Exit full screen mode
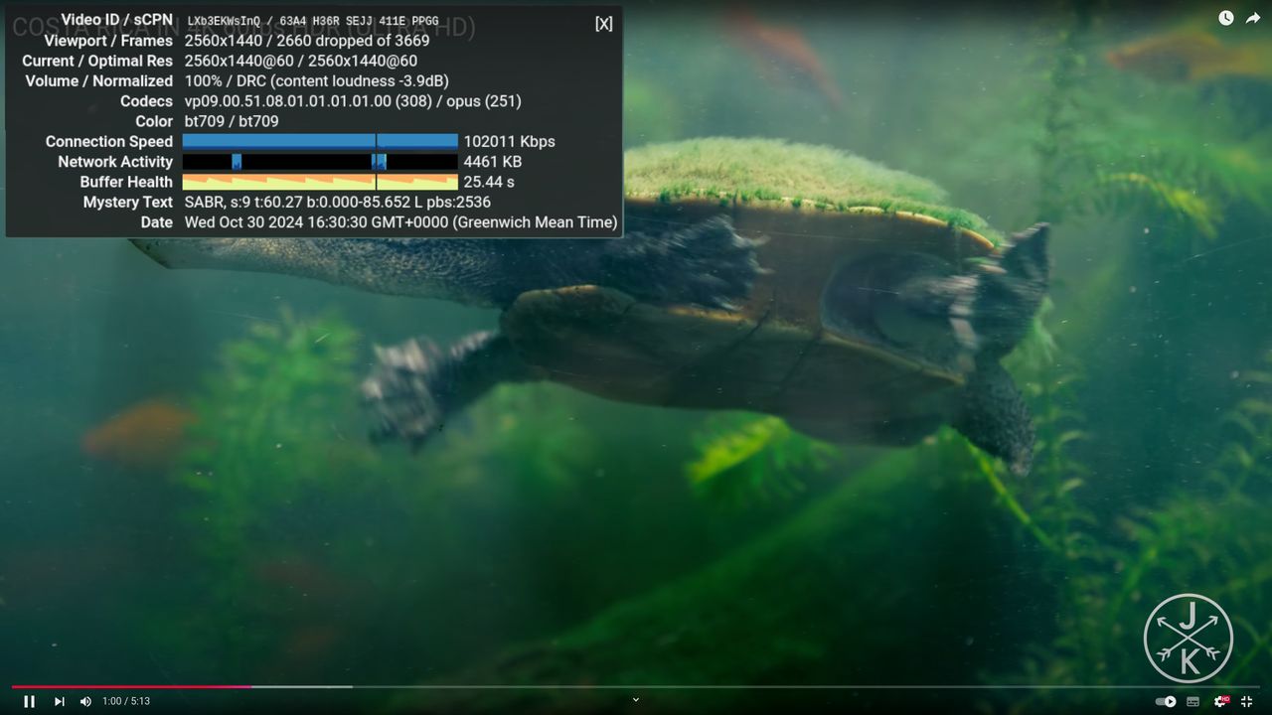 coord(1247,701)
